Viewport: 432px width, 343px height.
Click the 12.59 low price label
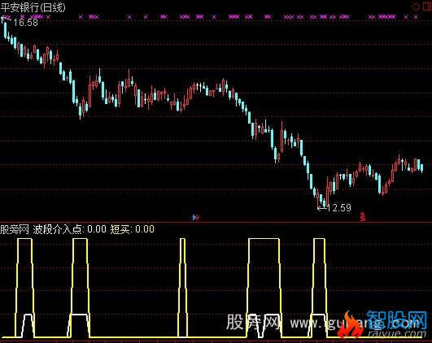pyautogui.click(x=339, y=208)
